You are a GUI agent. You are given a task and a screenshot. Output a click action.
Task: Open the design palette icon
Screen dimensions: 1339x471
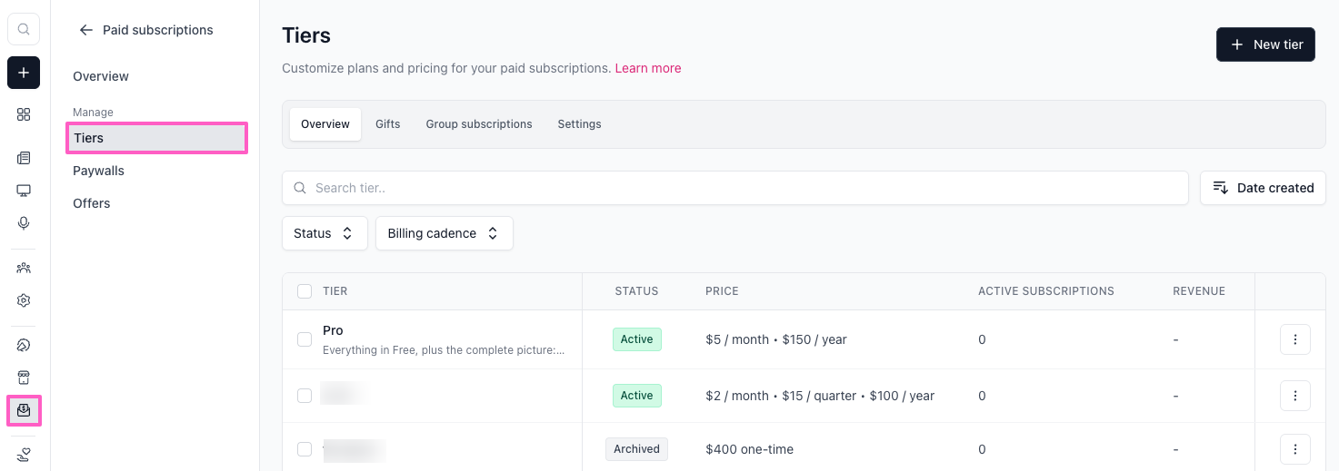(24, 345)
